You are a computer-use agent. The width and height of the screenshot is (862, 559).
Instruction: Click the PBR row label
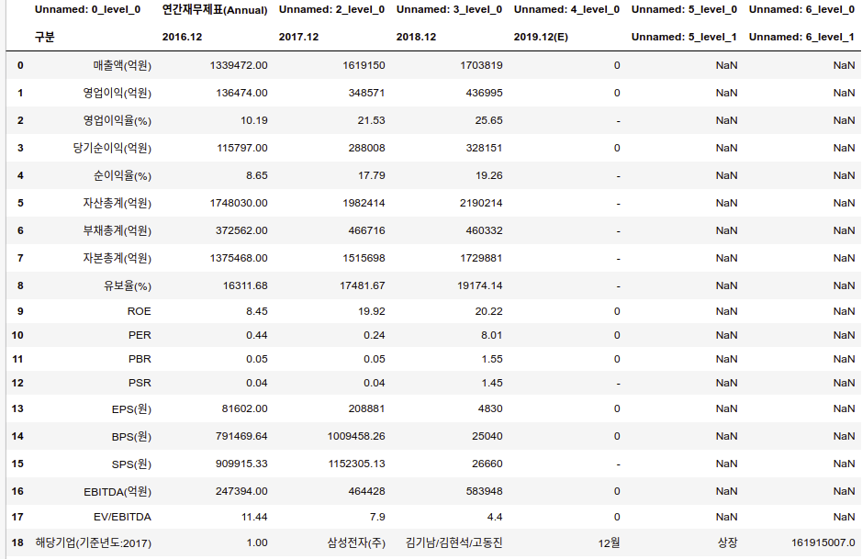coord(140,359)
